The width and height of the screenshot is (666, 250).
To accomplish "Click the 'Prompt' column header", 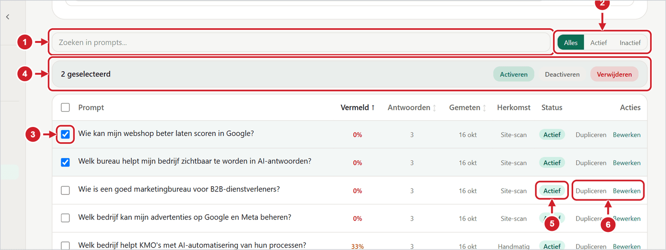I will point(91,107).
